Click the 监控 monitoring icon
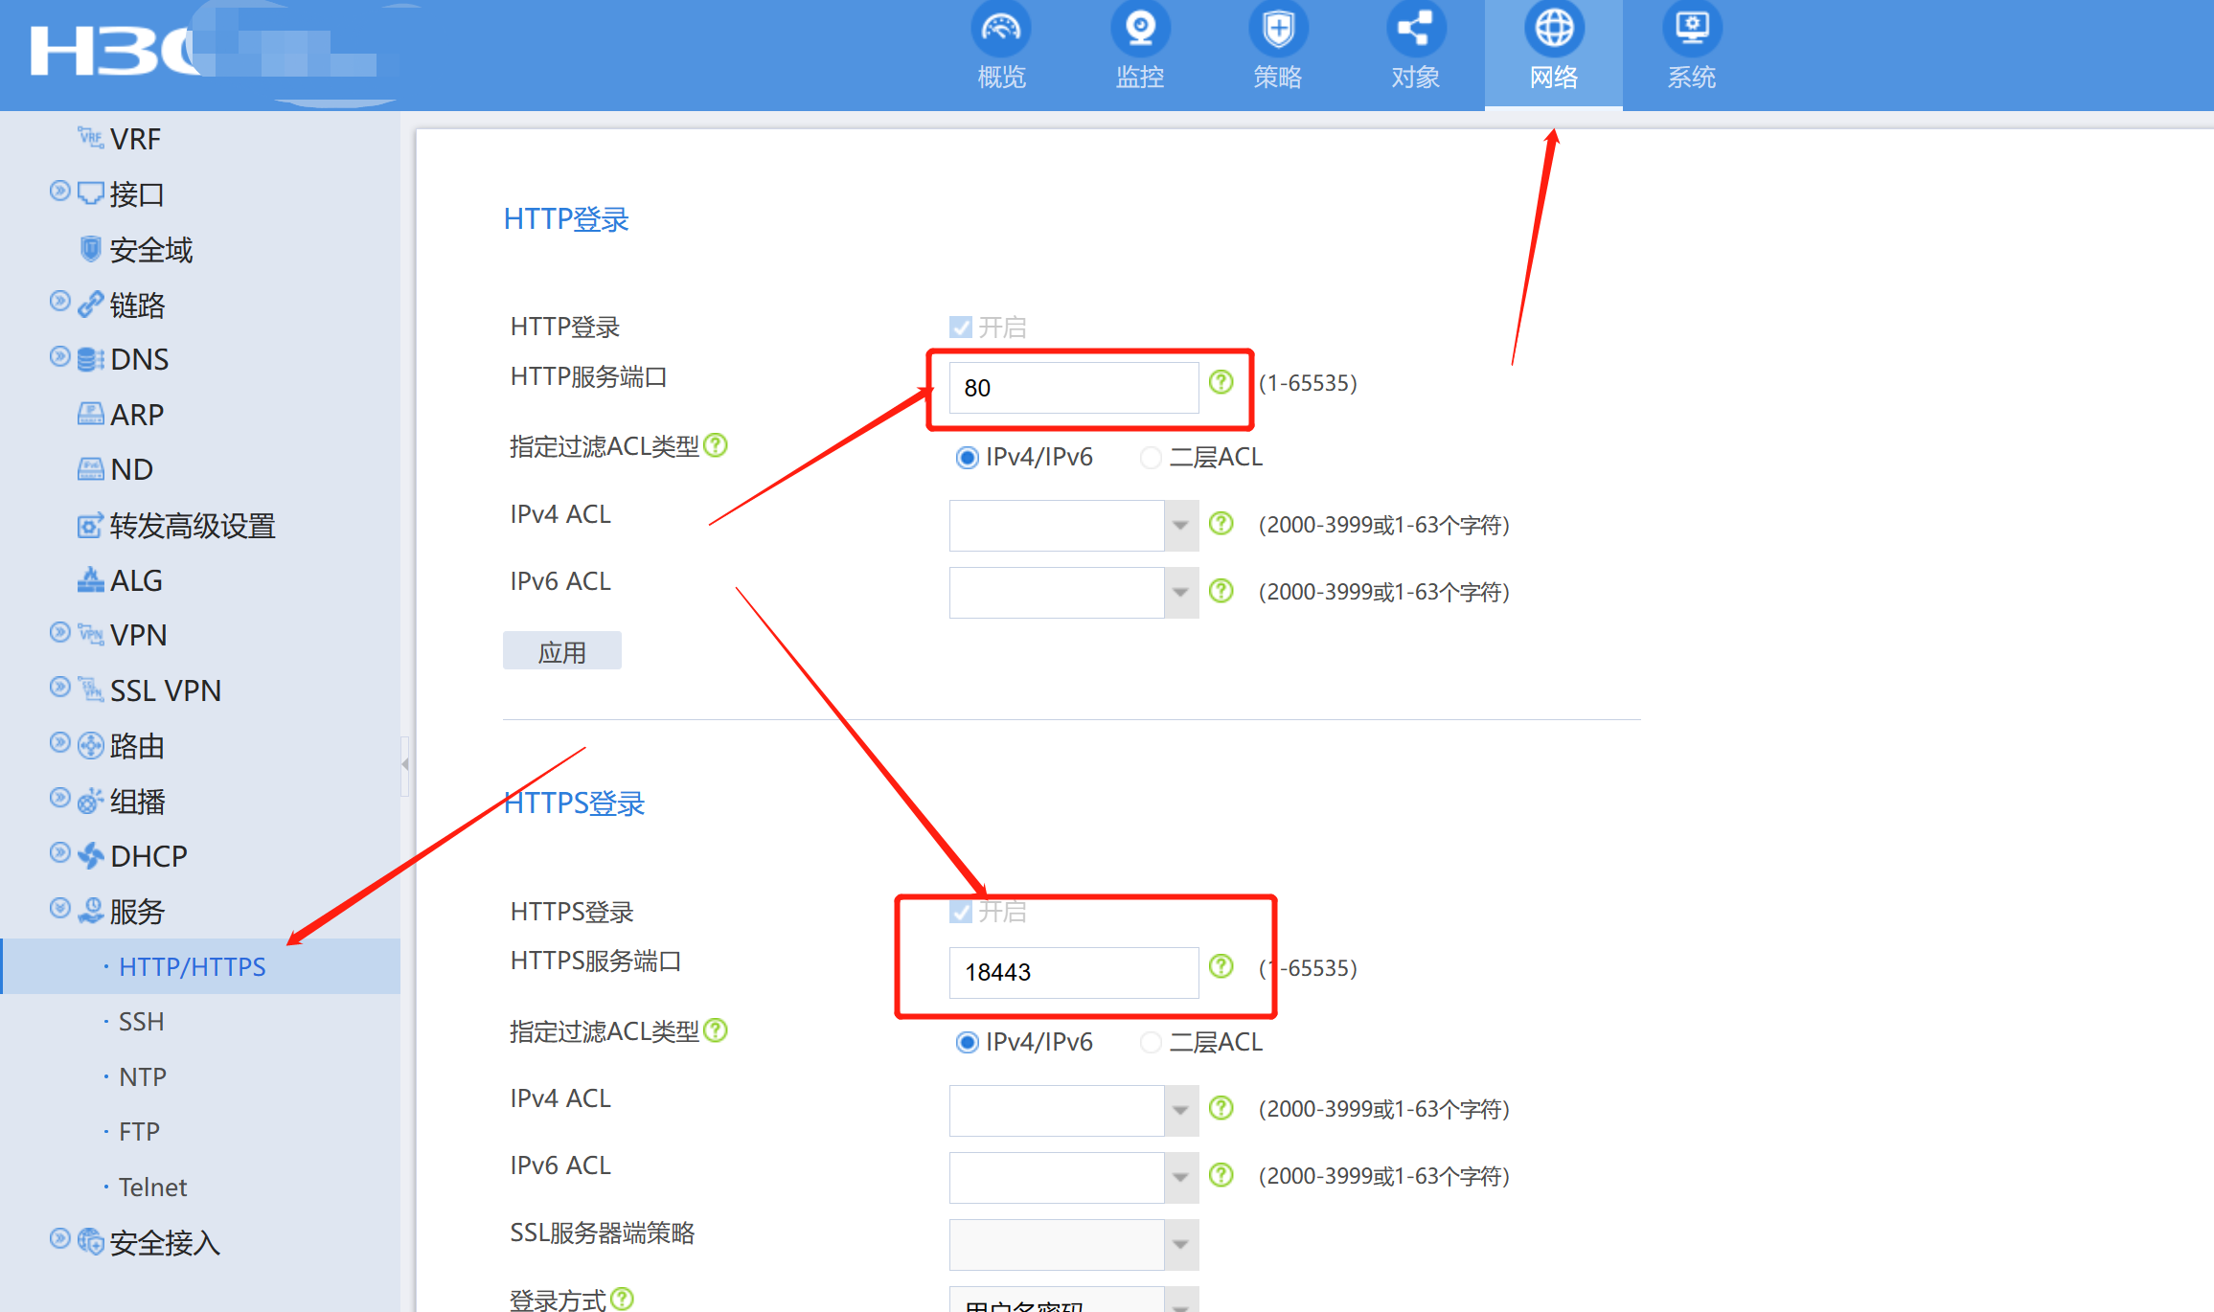The image size is (2214, 1312). (1139, 29)
